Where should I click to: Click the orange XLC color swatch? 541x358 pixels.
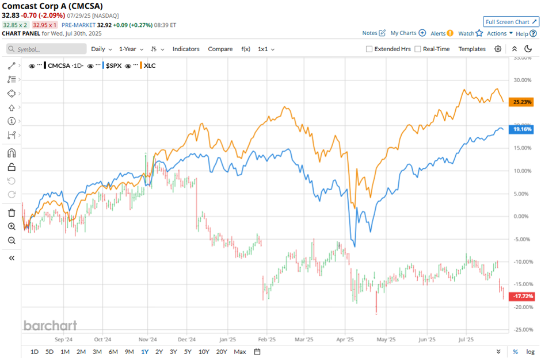pyautogui.click(x=141, y=66)
